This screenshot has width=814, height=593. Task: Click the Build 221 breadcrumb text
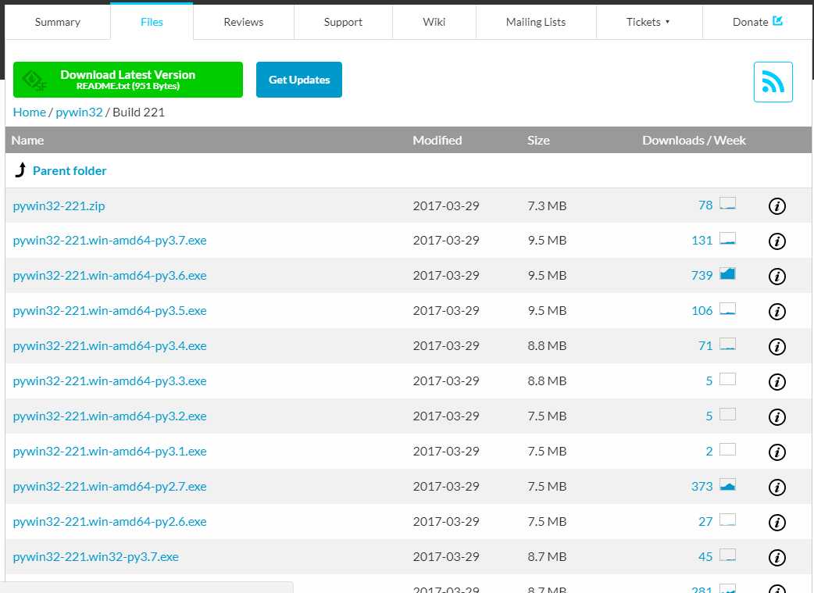pos(138,113)
